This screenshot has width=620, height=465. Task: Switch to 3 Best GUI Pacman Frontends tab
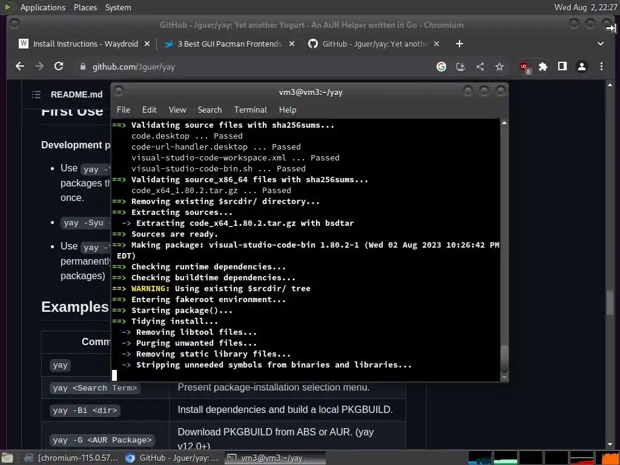click(x=229, y=44)
